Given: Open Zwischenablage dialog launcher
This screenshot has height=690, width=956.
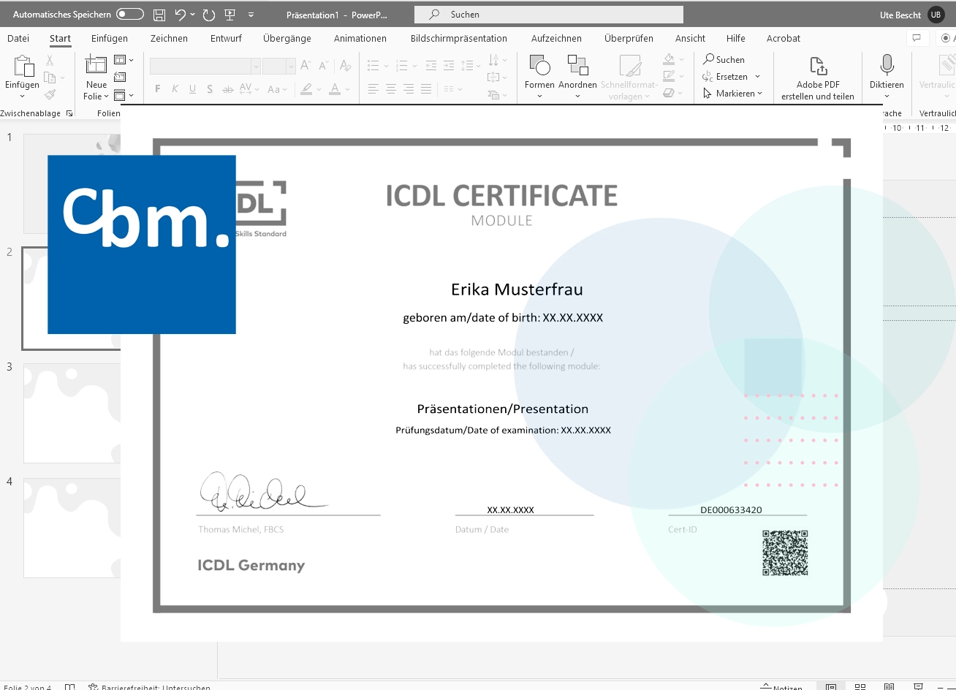Looking at the screenshot, I should point(69,113).
